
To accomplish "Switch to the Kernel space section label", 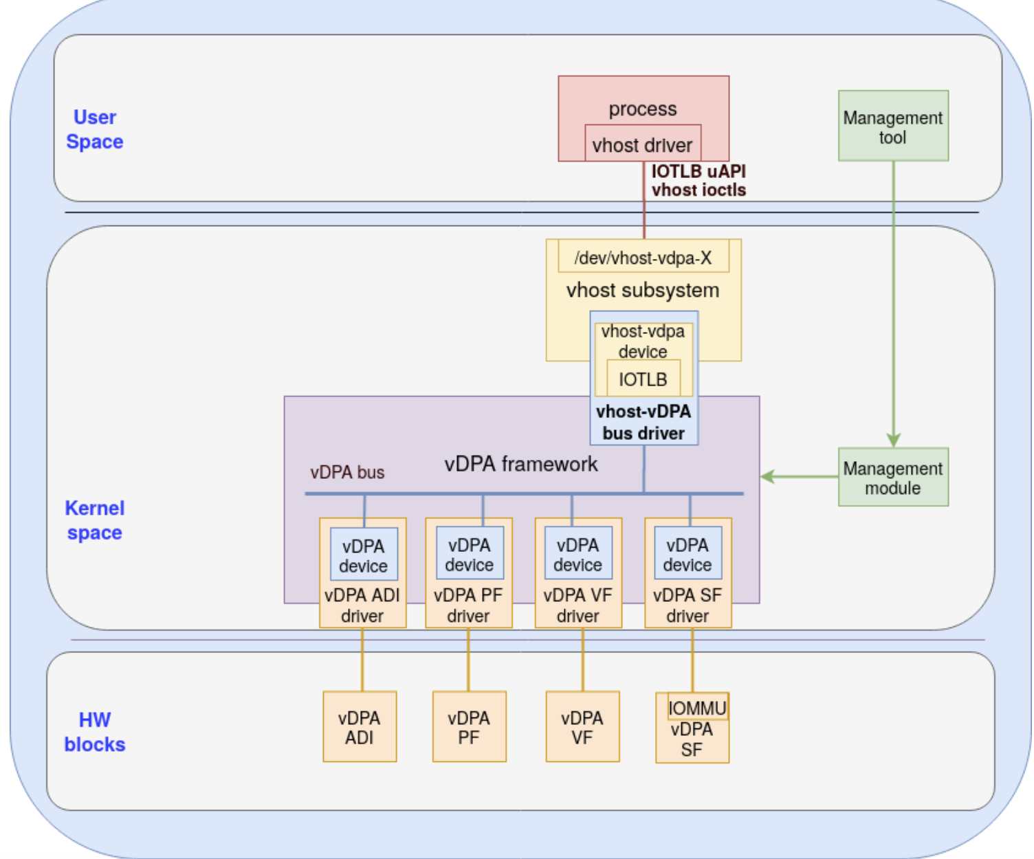I will pos(93,520).
